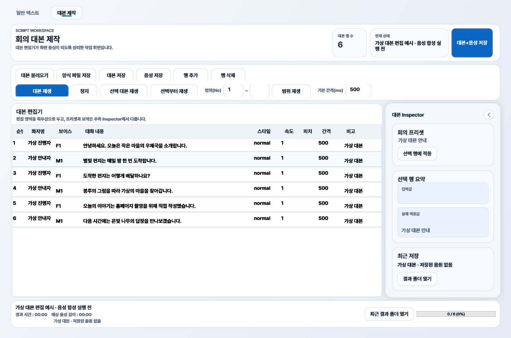Screen dimensions: 511x338
Task: Click the 보이스 column header
Action: tap(65, 131)
